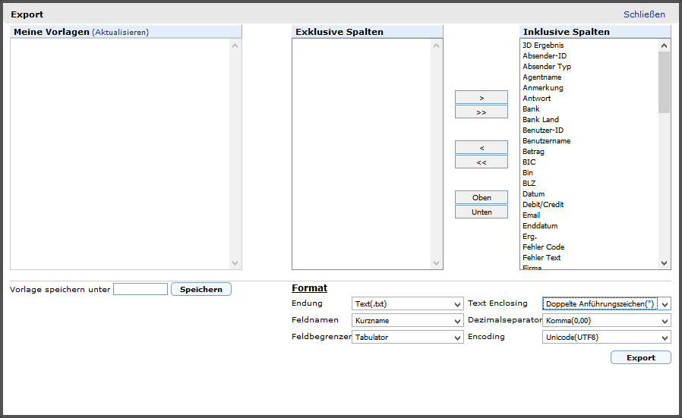The width and height of the screenshot is (682, 418).
Task: Open the Encoding Unicode(UTF8) dropdown
Action: (607, 337)
